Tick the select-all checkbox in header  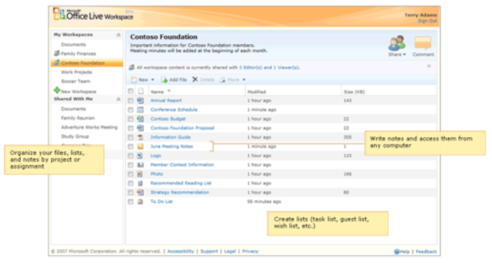click(x=131, y=91)
